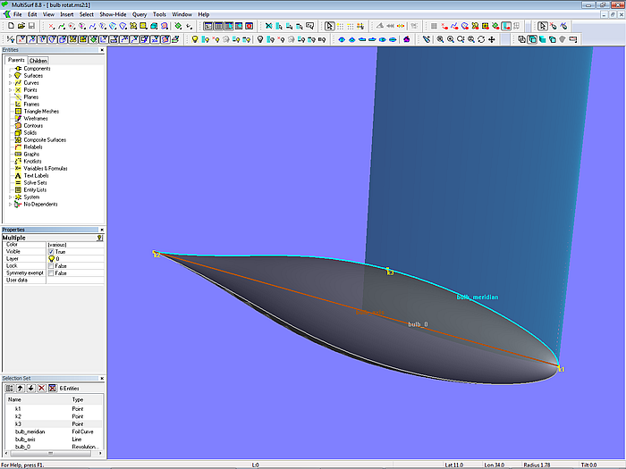The height and width of the screenshot is (469, 626).
Task: Click the pan arrows view icon
Action: click(493, 39)
